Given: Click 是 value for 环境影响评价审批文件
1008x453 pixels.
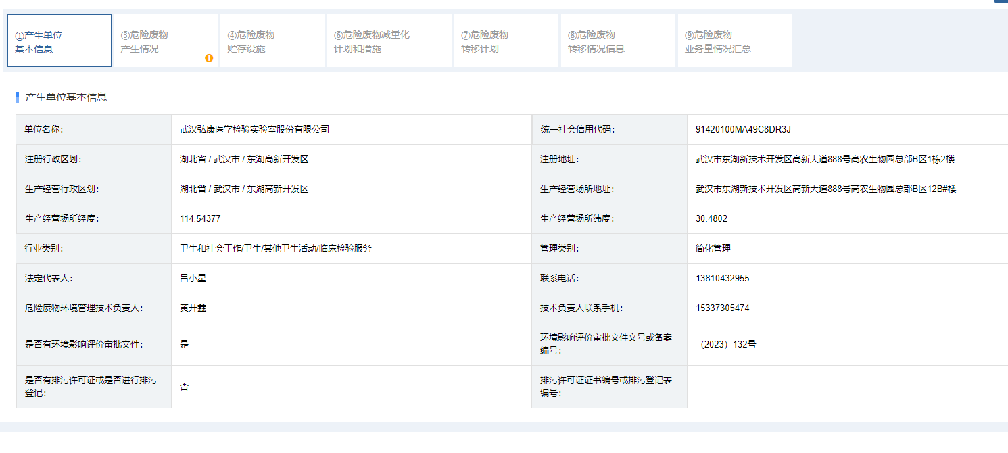Looking at the screenshot, I should pyautogui.click(x=184, y=344).
